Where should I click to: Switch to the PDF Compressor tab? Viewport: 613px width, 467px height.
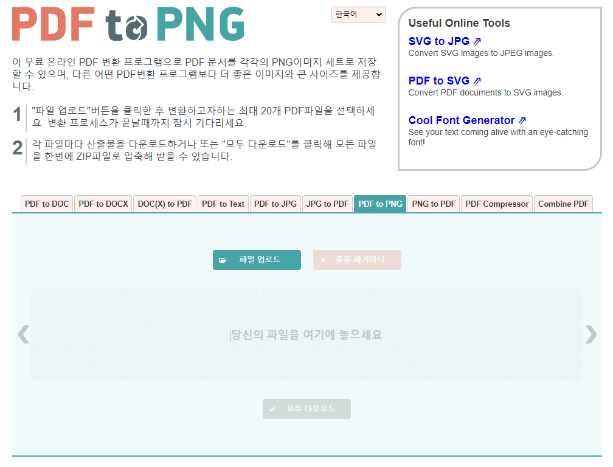tap(496, 204)
